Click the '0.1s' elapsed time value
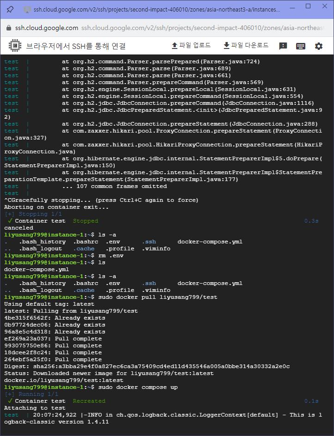Image resolution: width=334 pixels, height=436 pixels. tap(311, 401)
